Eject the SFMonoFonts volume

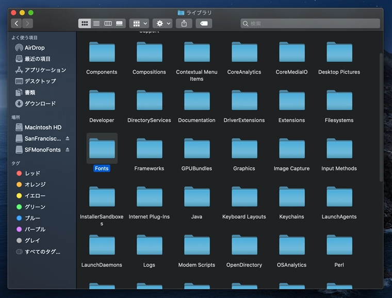tap(68, 150)
